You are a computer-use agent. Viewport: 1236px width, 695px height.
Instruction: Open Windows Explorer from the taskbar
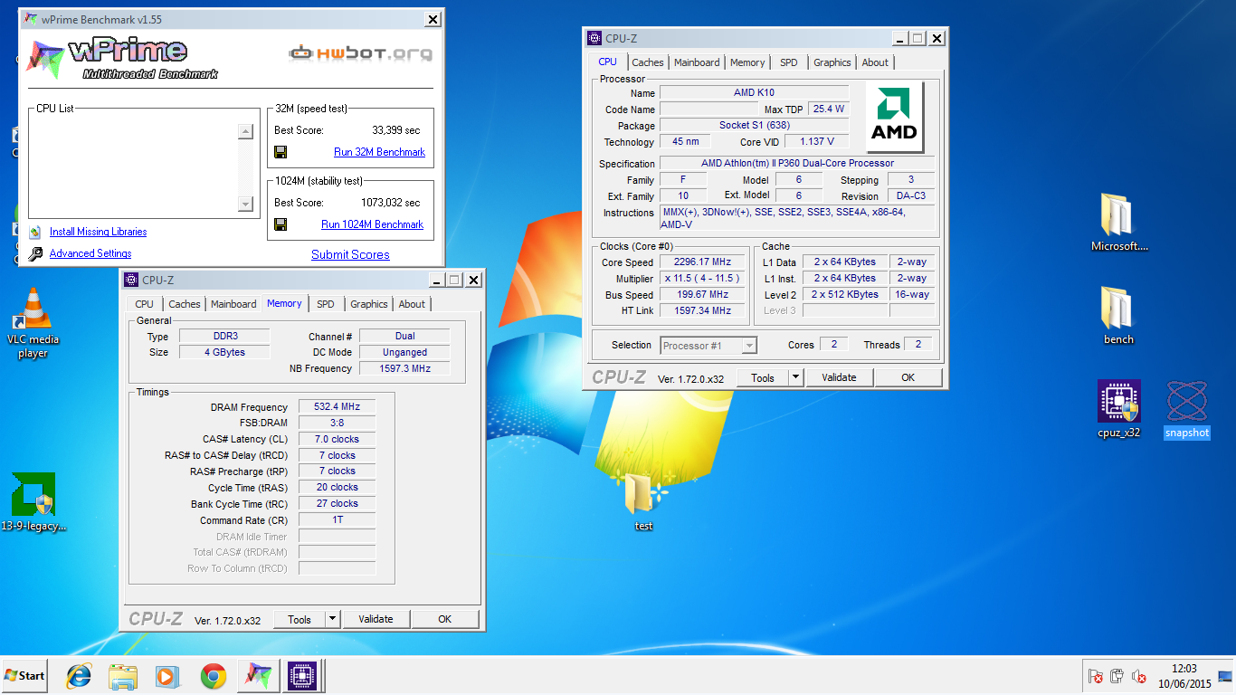[x=122, y=676]
